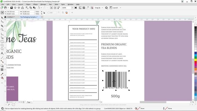Select the Freehand curve tool
Viewport: 197px width, 111px height.
[x=2, y=34]
